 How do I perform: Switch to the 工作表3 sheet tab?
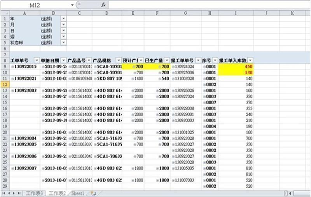tap(35, 193)
